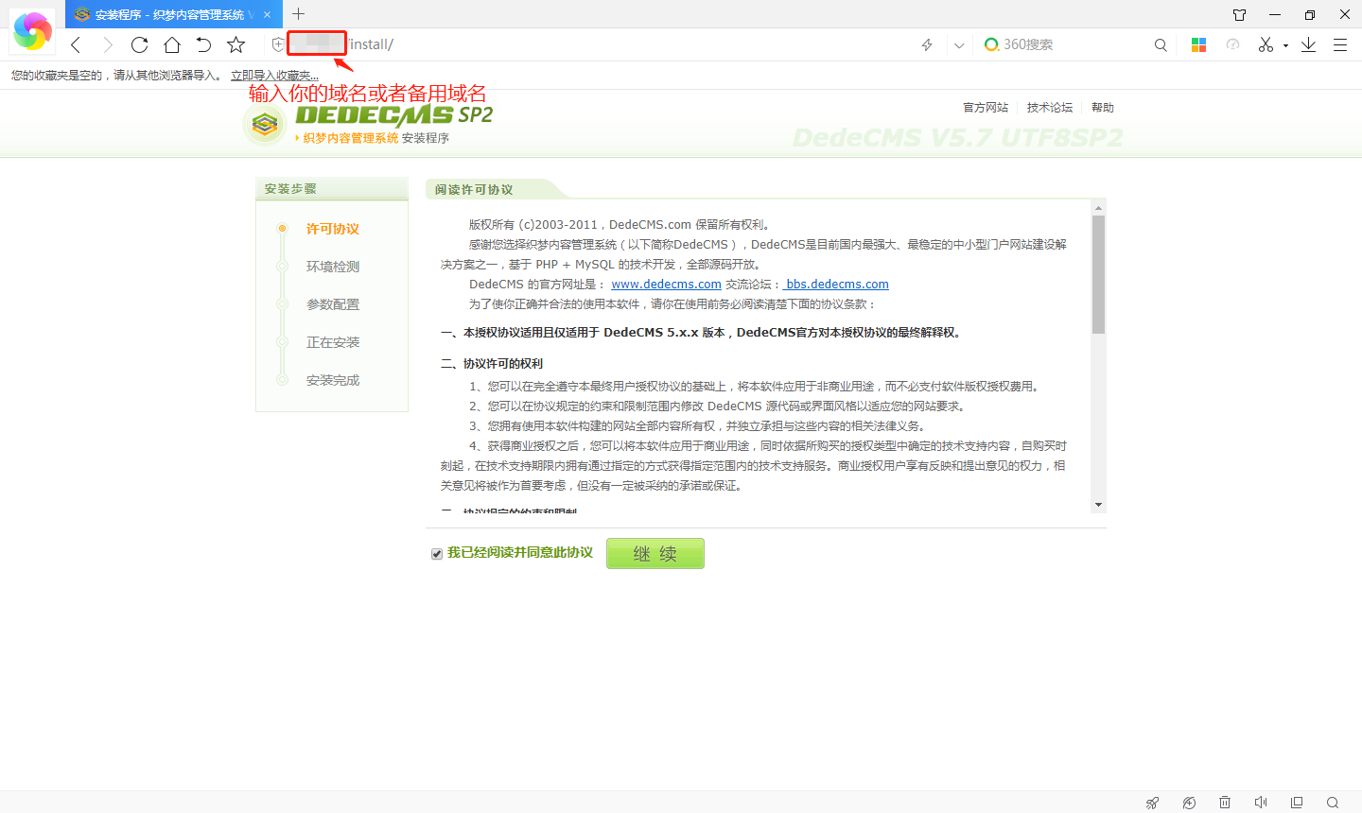
Task: Click the search magnifier icon
Action: pyautogui.click(x=1161, y=44)
